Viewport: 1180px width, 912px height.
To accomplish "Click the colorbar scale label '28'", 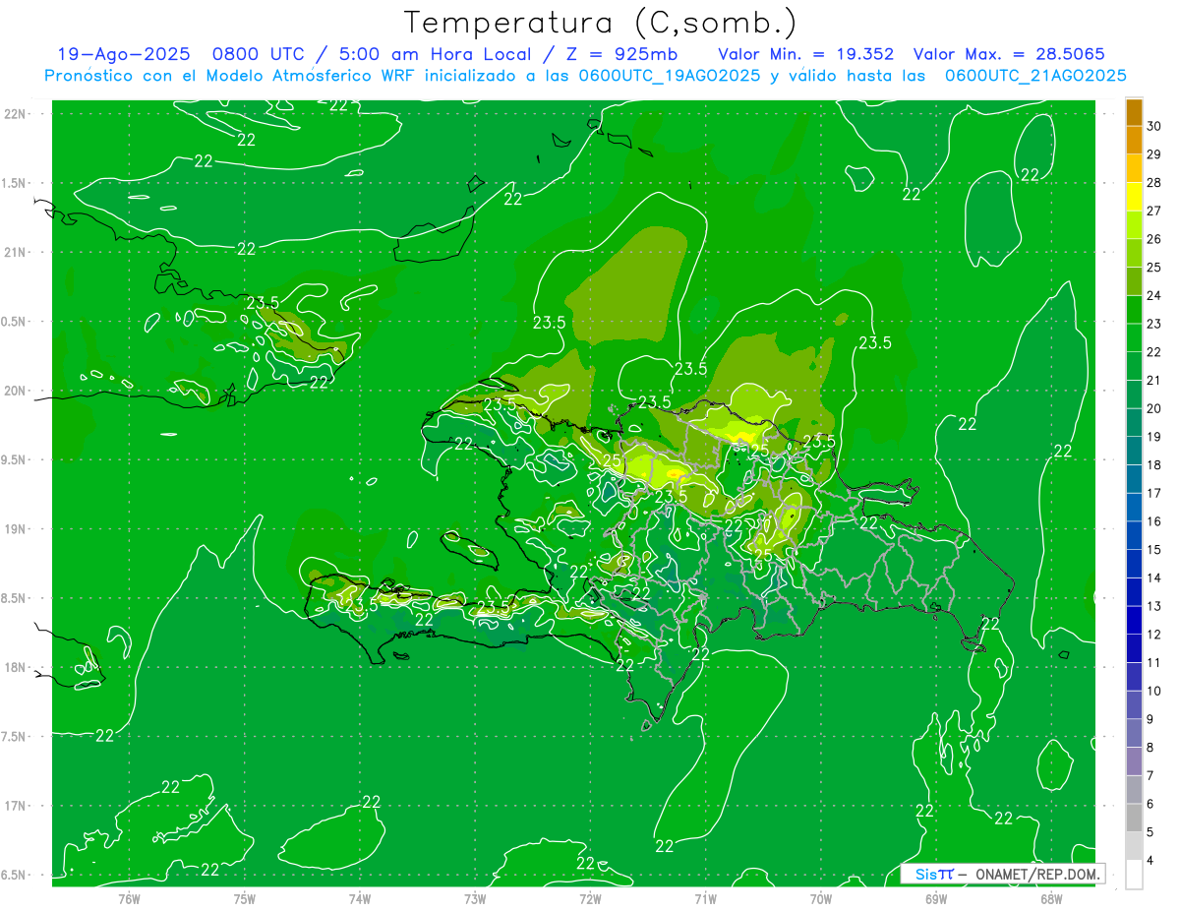I will [x=1154, y=182].
